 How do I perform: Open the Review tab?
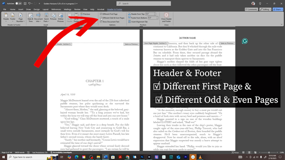click(x=77, y=9)
